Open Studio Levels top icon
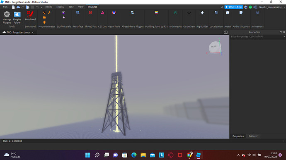 tap(63, 12)
